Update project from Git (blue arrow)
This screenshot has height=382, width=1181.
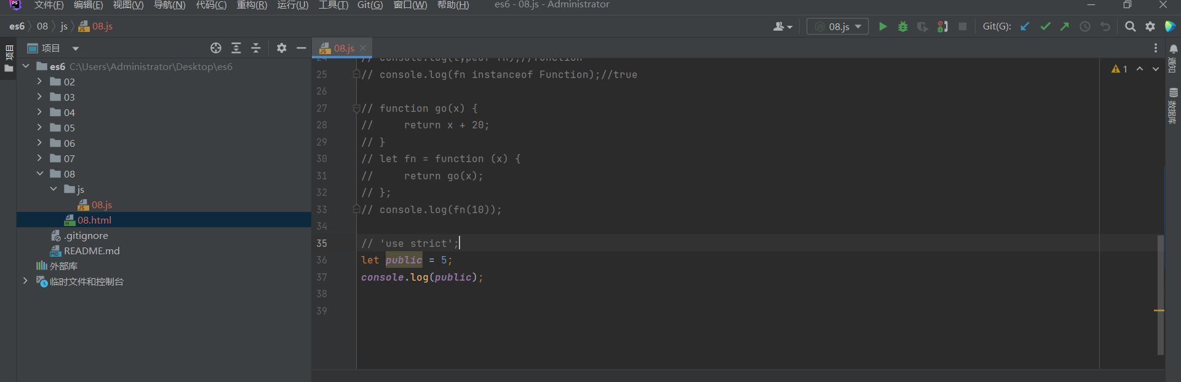pyautogui.click(x=1025, y=26)
